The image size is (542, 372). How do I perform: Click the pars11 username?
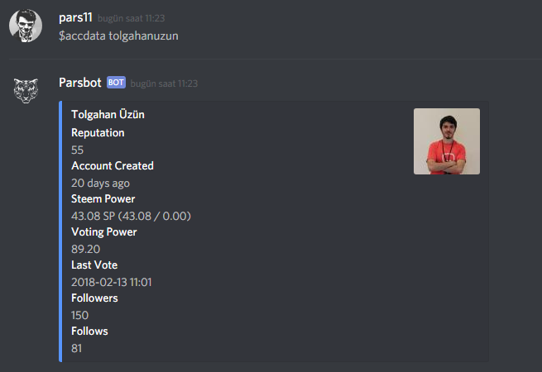[75, 17]
